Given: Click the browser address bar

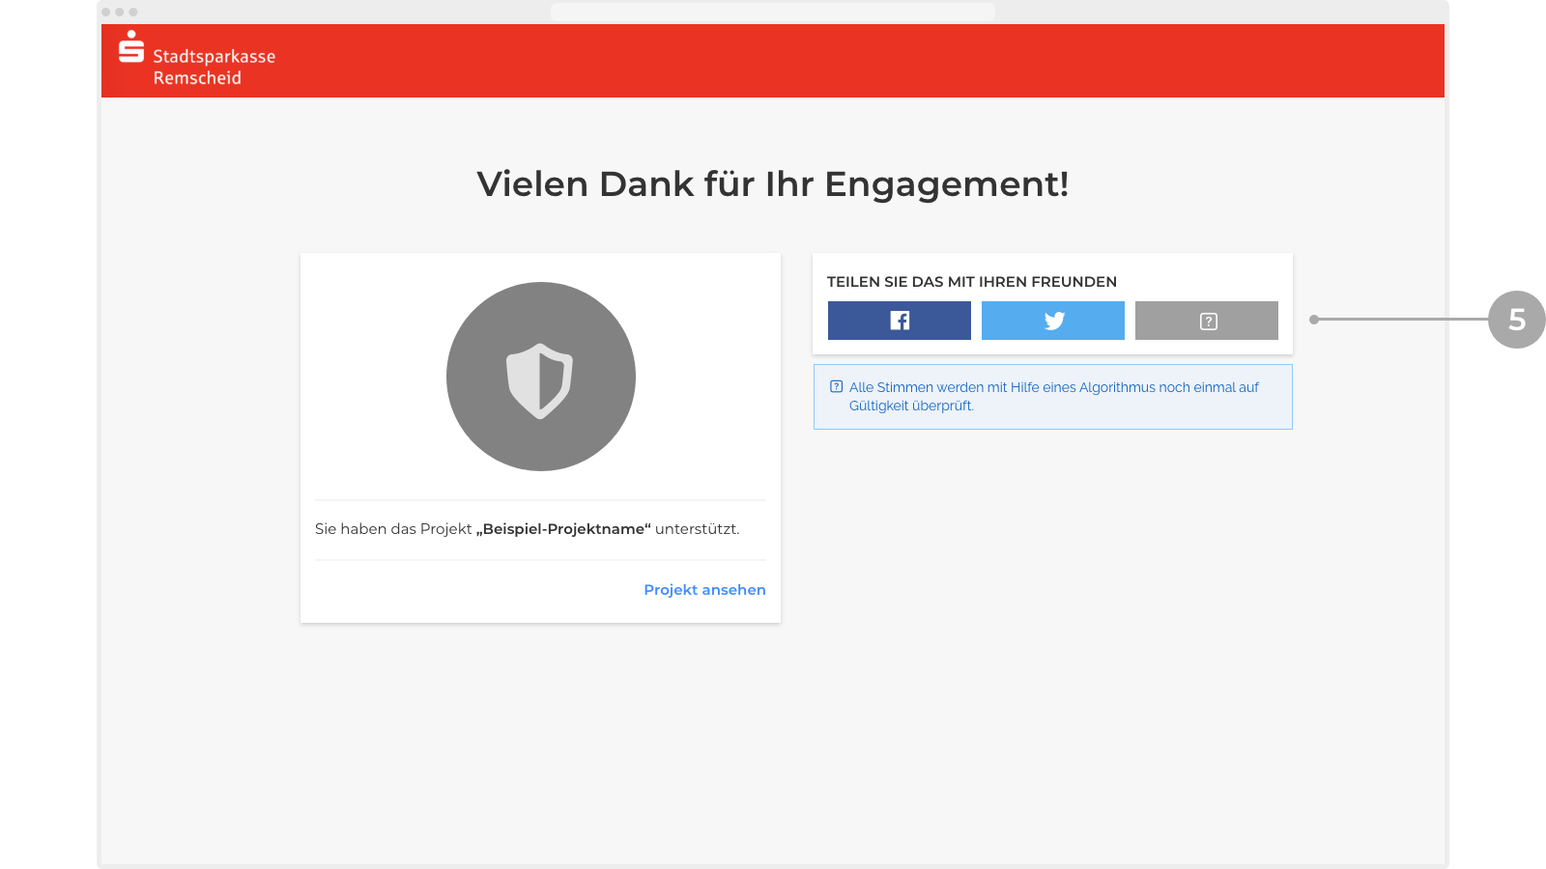Looking at the screenshot, I should 772,12.
